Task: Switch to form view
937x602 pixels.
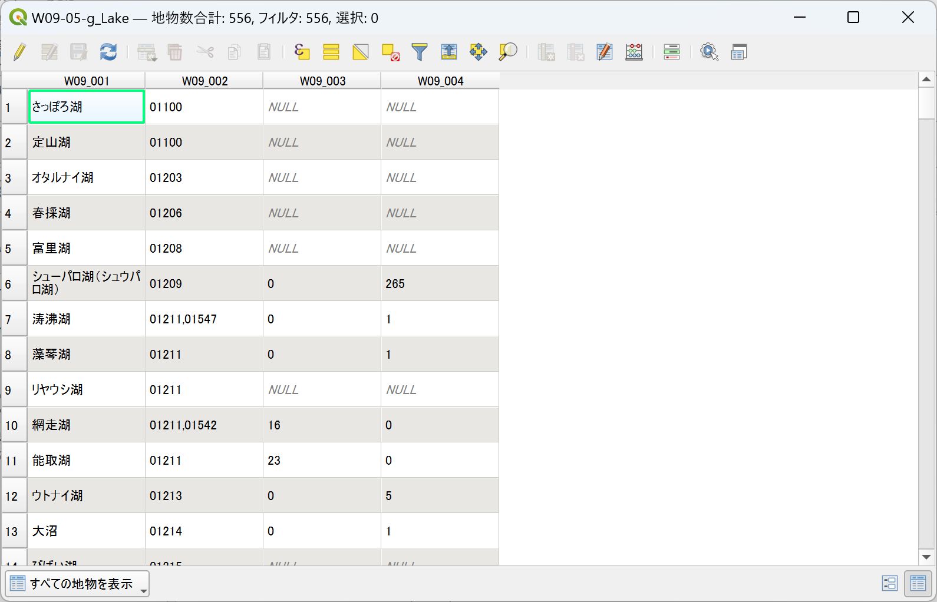Action: click(890, 583)
